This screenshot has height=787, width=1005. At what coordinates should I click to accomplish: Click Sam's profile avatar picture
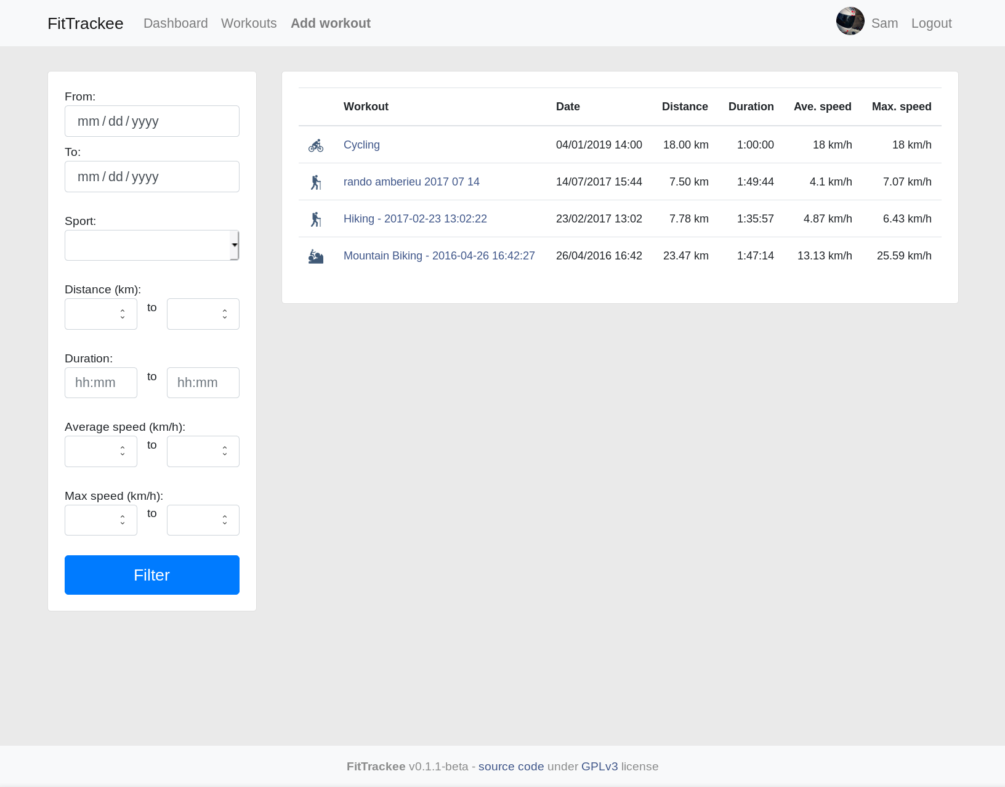tap(850, 21)
